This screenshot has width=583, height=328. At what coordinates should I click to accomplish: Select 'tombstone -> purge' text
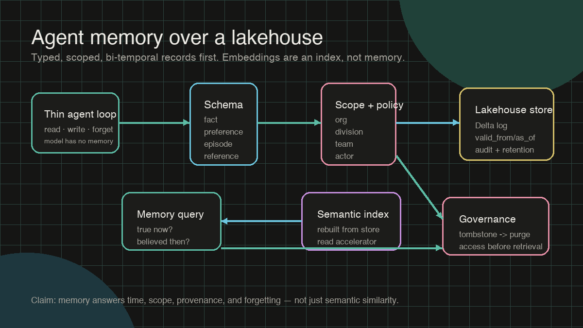495,234
